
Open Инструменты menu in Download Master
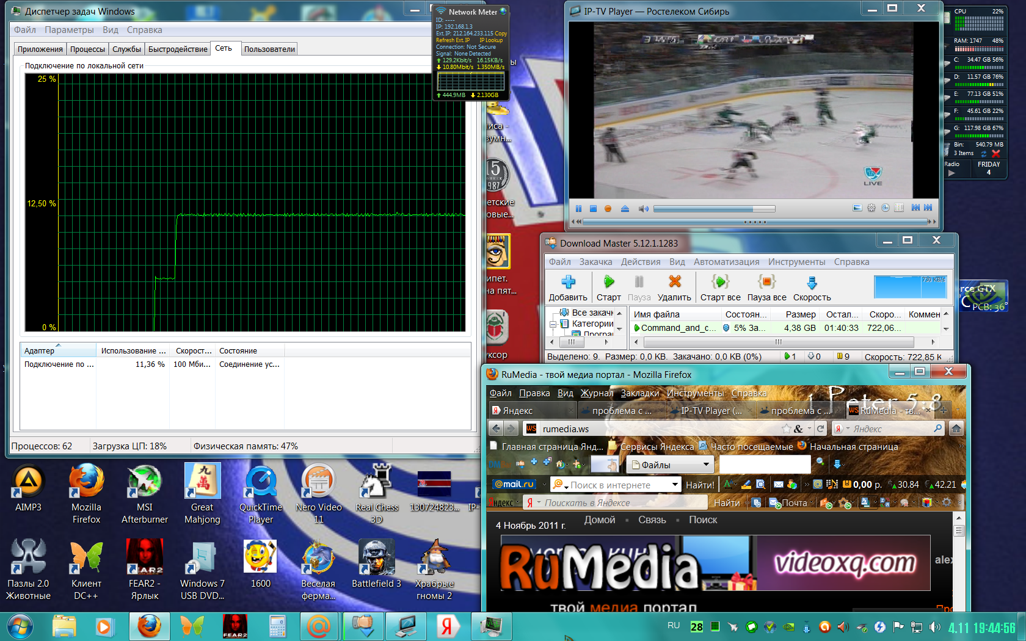[x=796, y=262]
